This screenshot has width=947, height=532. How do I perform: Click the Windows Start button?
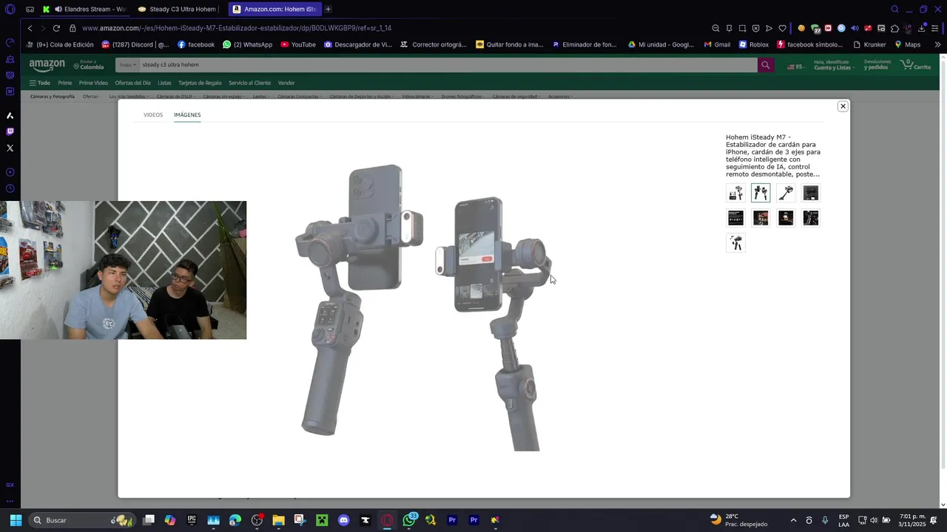pyautogui.click(x=16, y=520)
